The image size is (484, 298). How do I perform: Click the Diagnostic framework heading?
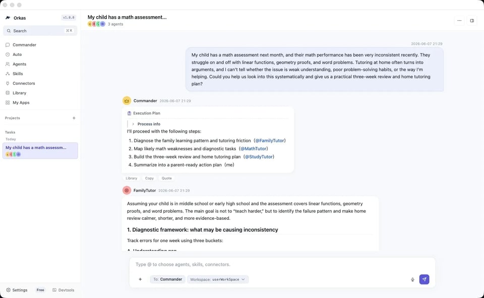(x=203, y=230)
